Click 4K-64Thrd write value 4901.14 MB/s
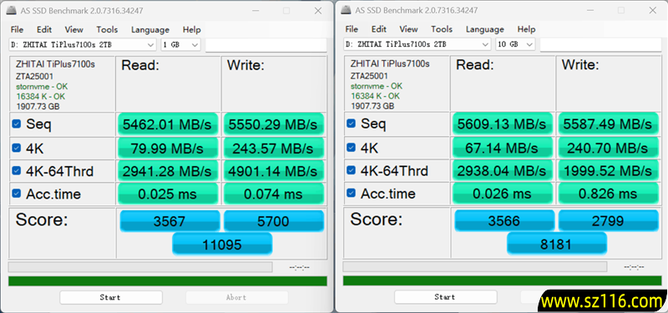This screenshot has width=668, height=313. tap(273, 171)
